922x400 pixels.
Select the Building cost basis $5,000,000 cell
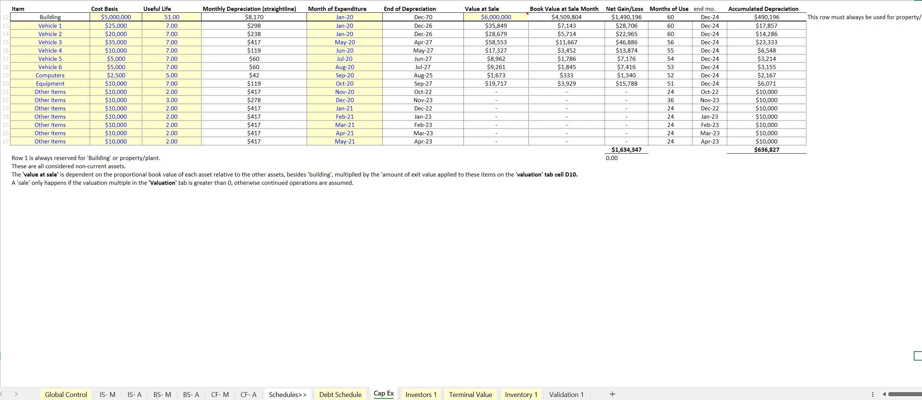[116, 17]
